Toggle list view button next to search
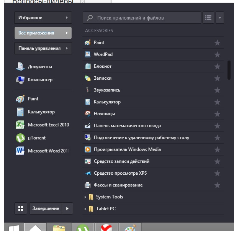Screen dimensions: 234x231 coord(208,18)
